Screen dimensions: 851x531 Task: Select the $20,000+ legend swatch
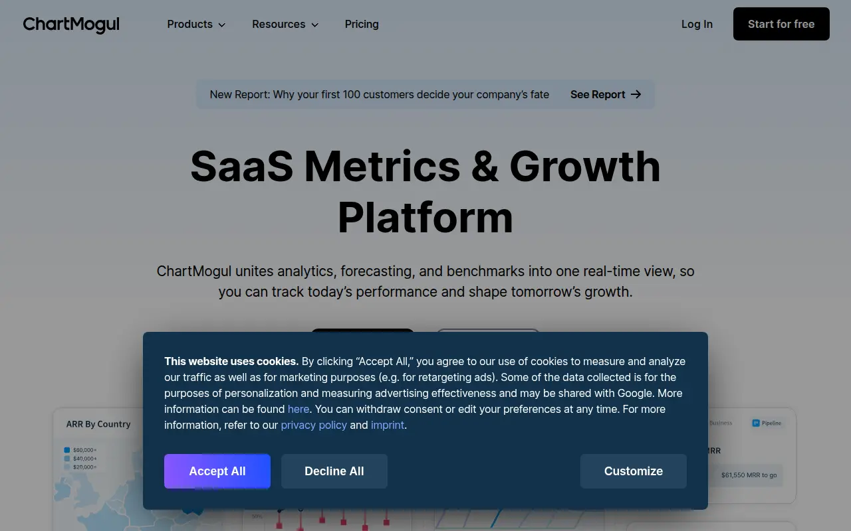(66, 467)
